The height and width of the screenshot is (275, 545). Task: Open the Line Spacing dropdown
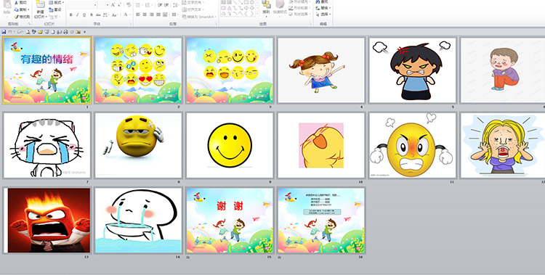(177, 5)
